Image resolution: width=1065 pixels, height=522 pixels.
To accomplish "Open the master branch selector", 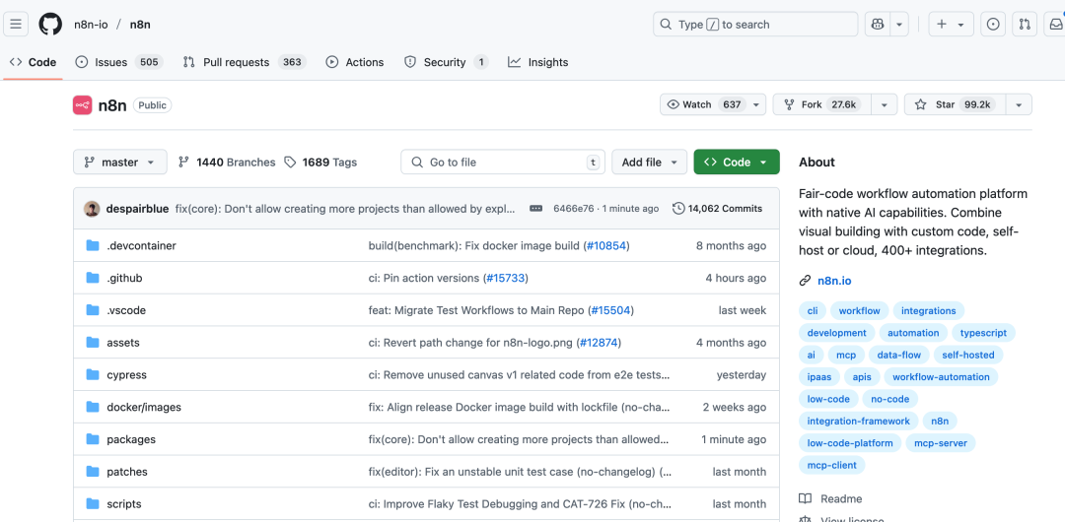I will [x=119, y=163].
